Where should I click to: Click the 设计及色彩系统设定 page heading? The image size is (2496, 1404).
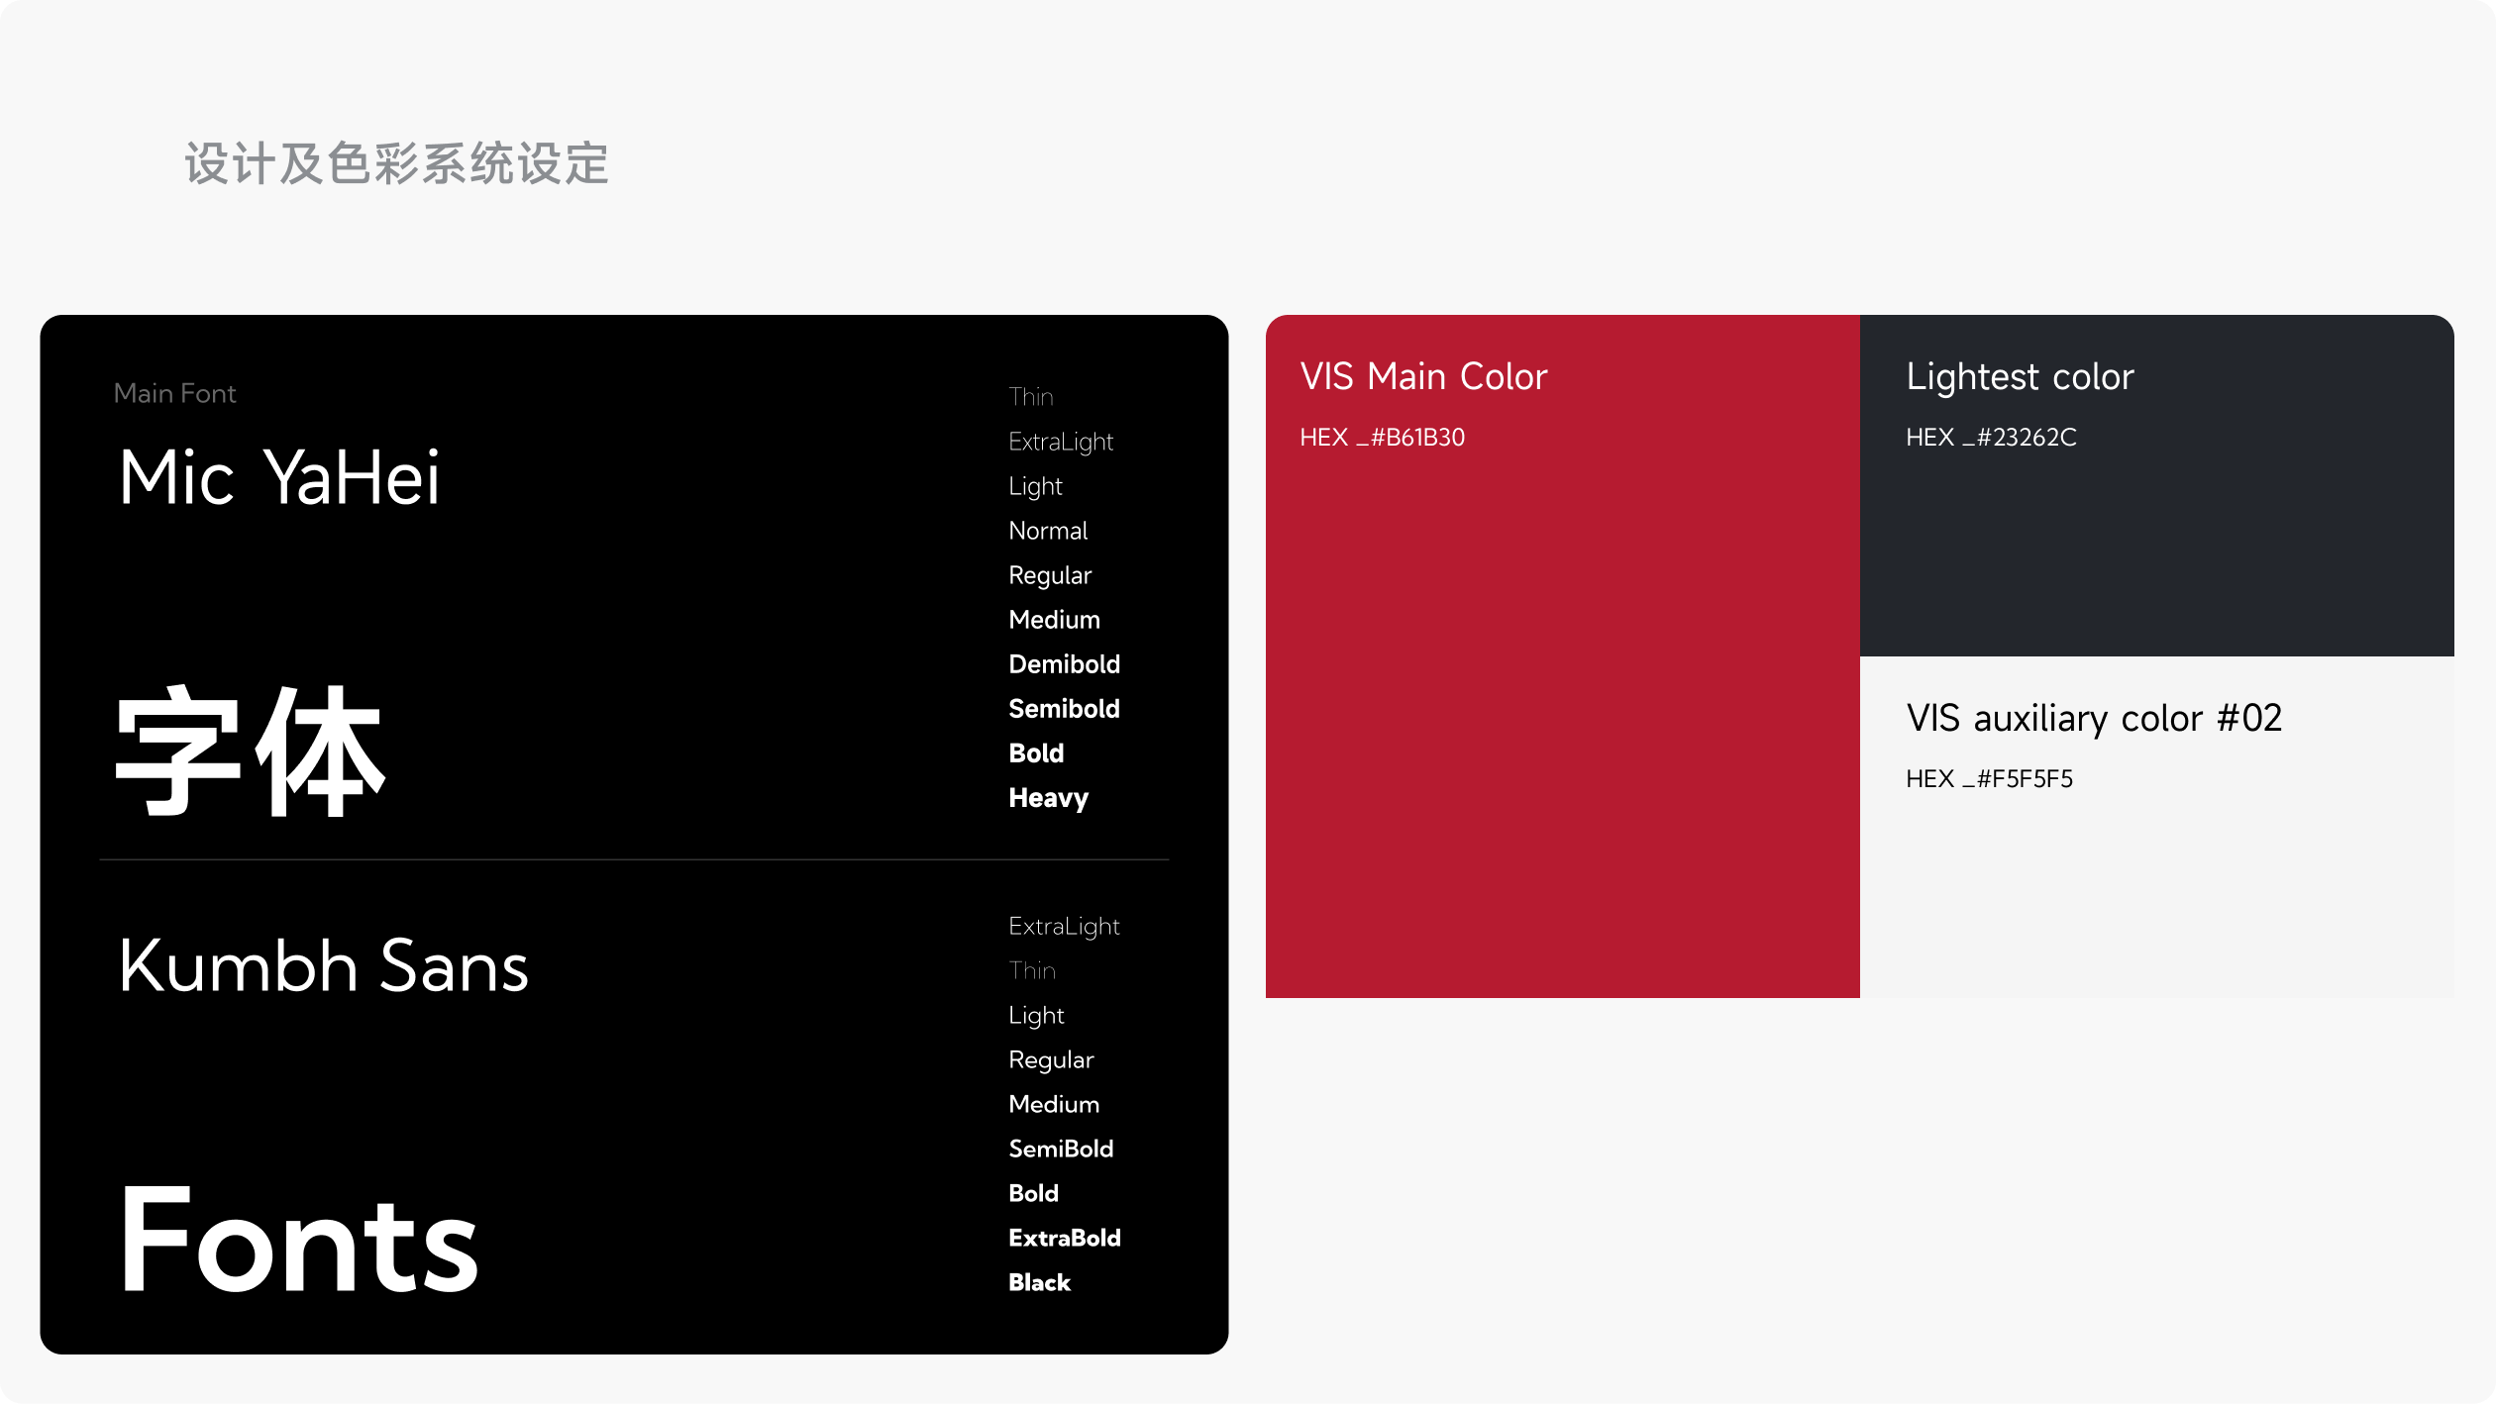(396, 164)
